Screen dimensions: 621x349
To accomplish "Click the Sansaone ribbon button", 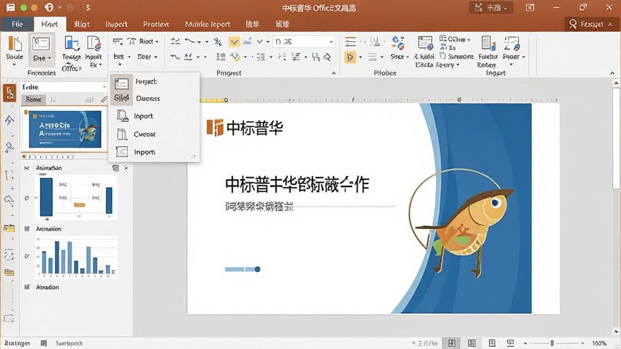I will pos(457,56).
